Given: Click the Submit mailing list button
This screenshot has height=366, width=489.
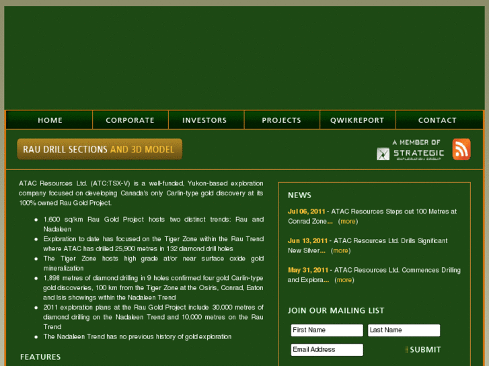Looking at the screenshot, I should [423, 349].
